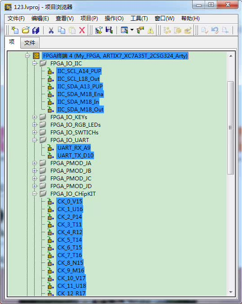Click the Open project folder icon

(26, 30)
